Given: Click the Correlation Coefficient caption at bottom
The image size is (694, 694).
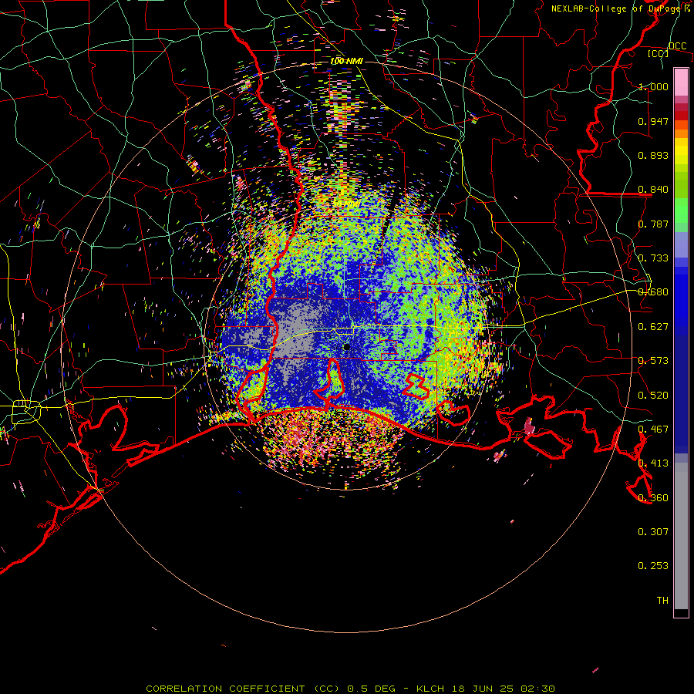Looking at the screenshot, I should (350, 689).
